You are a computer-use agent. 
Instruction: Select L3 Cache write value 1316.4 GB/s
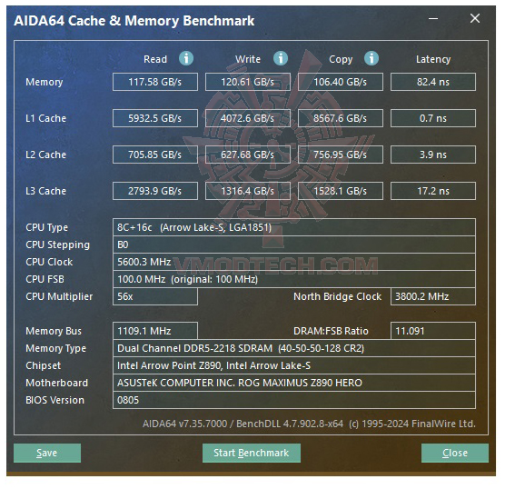pyautogui.click(x=248, y=191)
